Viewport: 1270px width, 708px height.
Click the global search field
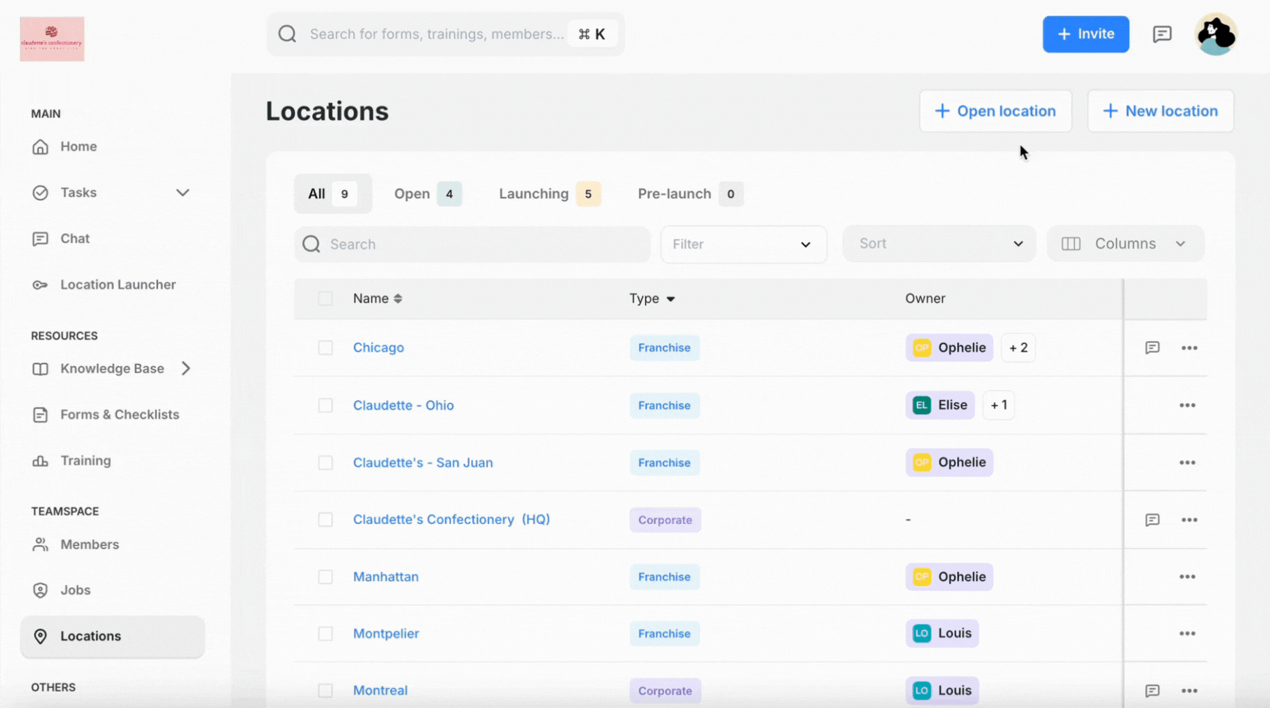click(x=446, y=34)
